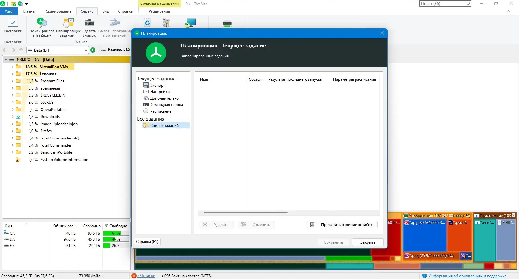The image size is (519, 279).
Task: Click the D:\ free space bar showing 46 %
Action: point(116,239)
